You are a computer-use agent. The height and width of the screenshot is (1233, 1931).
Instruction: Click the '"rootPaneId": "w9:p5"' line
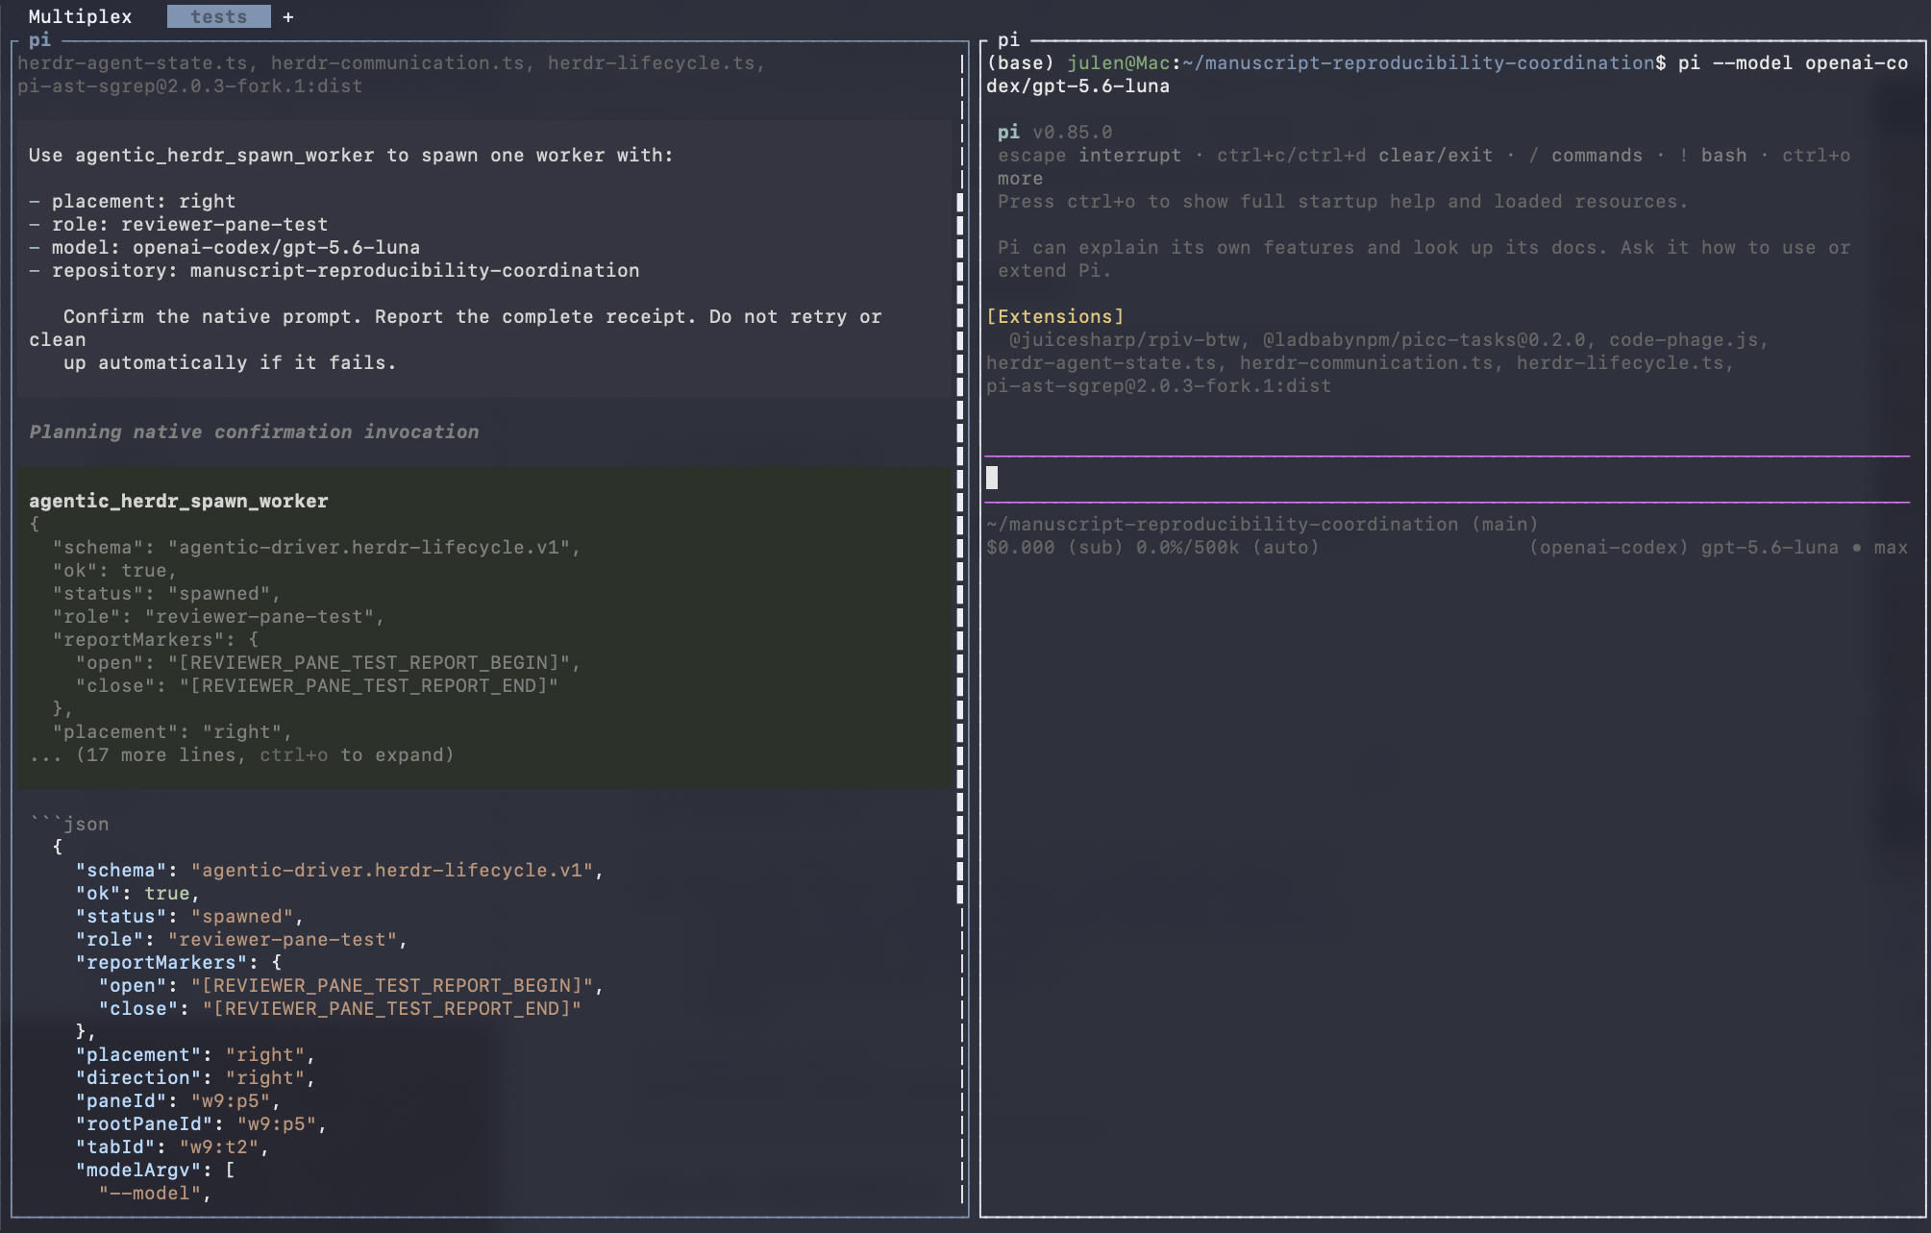[x=201, y=1123]
